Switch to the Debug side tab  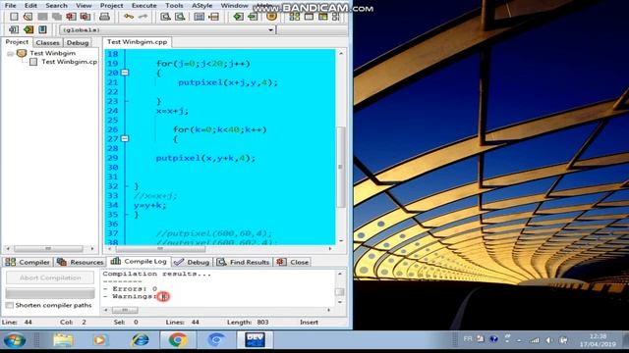pos(78,42)
